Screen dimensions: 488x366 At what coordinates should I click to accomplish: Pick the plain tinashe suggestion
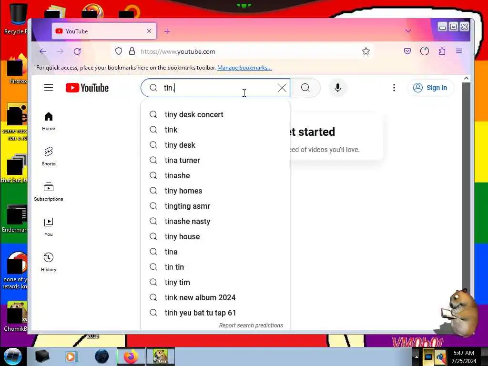tap(215, 175)
